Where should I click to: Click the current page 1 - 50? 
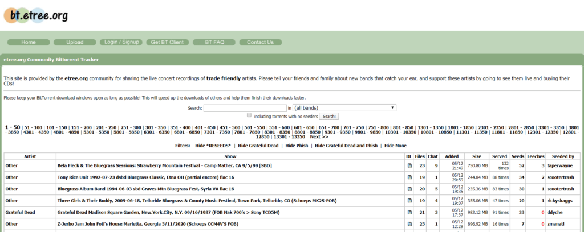click(x=13, y=127)
